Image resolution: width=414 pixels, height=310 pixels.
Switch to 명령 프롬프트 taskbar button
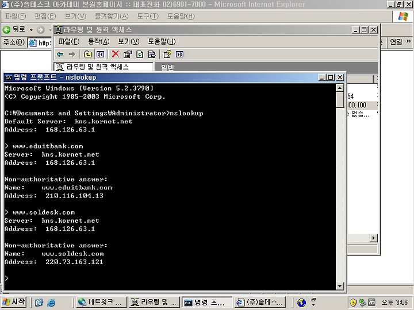pyautogui.click(x=206, y=303)
